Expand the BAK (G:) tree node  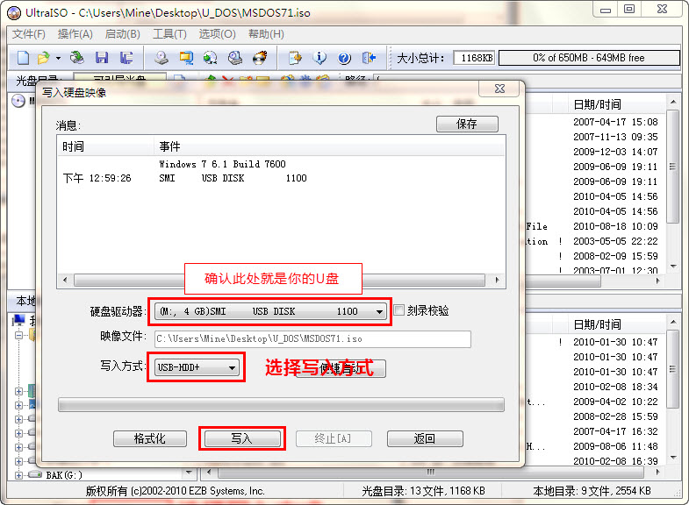point(18,475)
